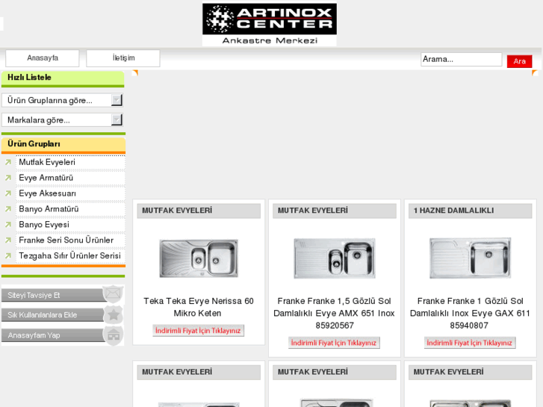Screen dimensions: 543x407
Task: Click the red Ara search button
Action: click(x=519, y=61)
